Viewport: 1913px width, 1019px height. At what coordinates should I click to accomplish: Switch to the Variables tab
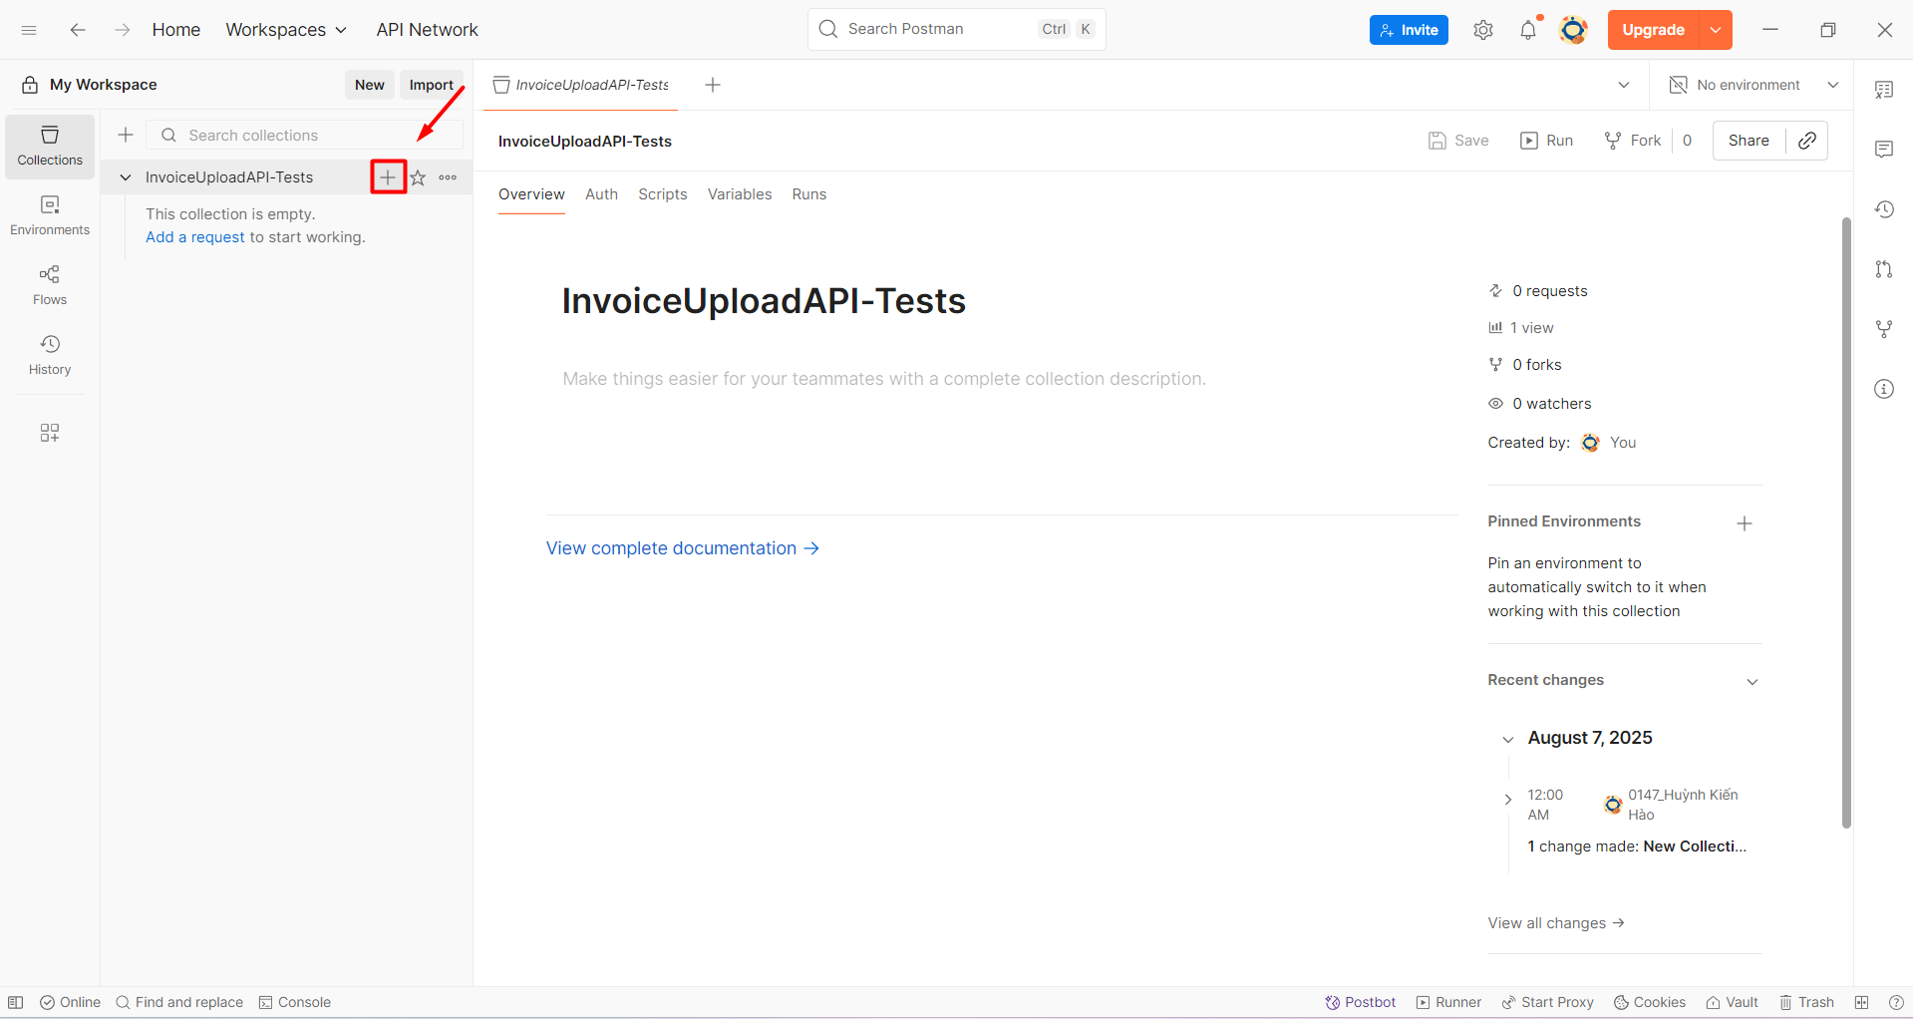click(739, 193)
